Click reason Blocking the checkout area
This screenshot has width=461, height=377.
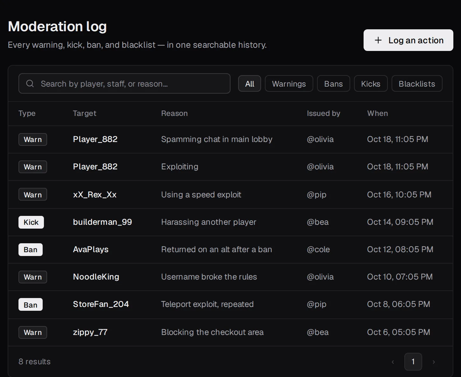[212, 332]
